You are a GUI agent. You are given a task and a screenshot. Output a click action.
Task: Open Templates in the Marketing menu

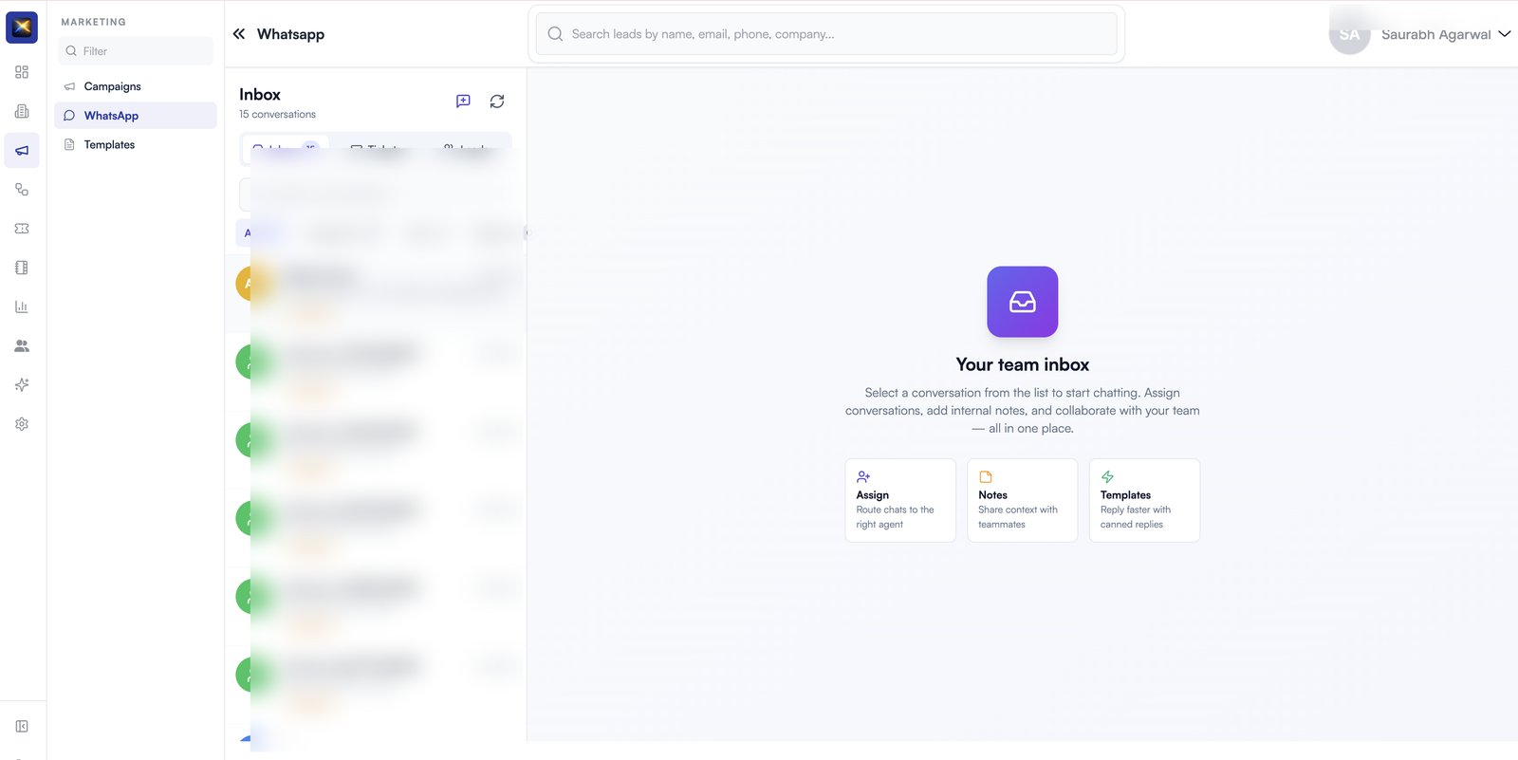click(136, 145)
